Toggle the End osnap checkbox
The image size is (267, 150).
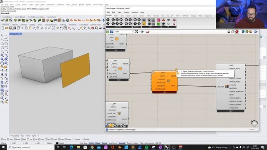[x=2, y=139]
